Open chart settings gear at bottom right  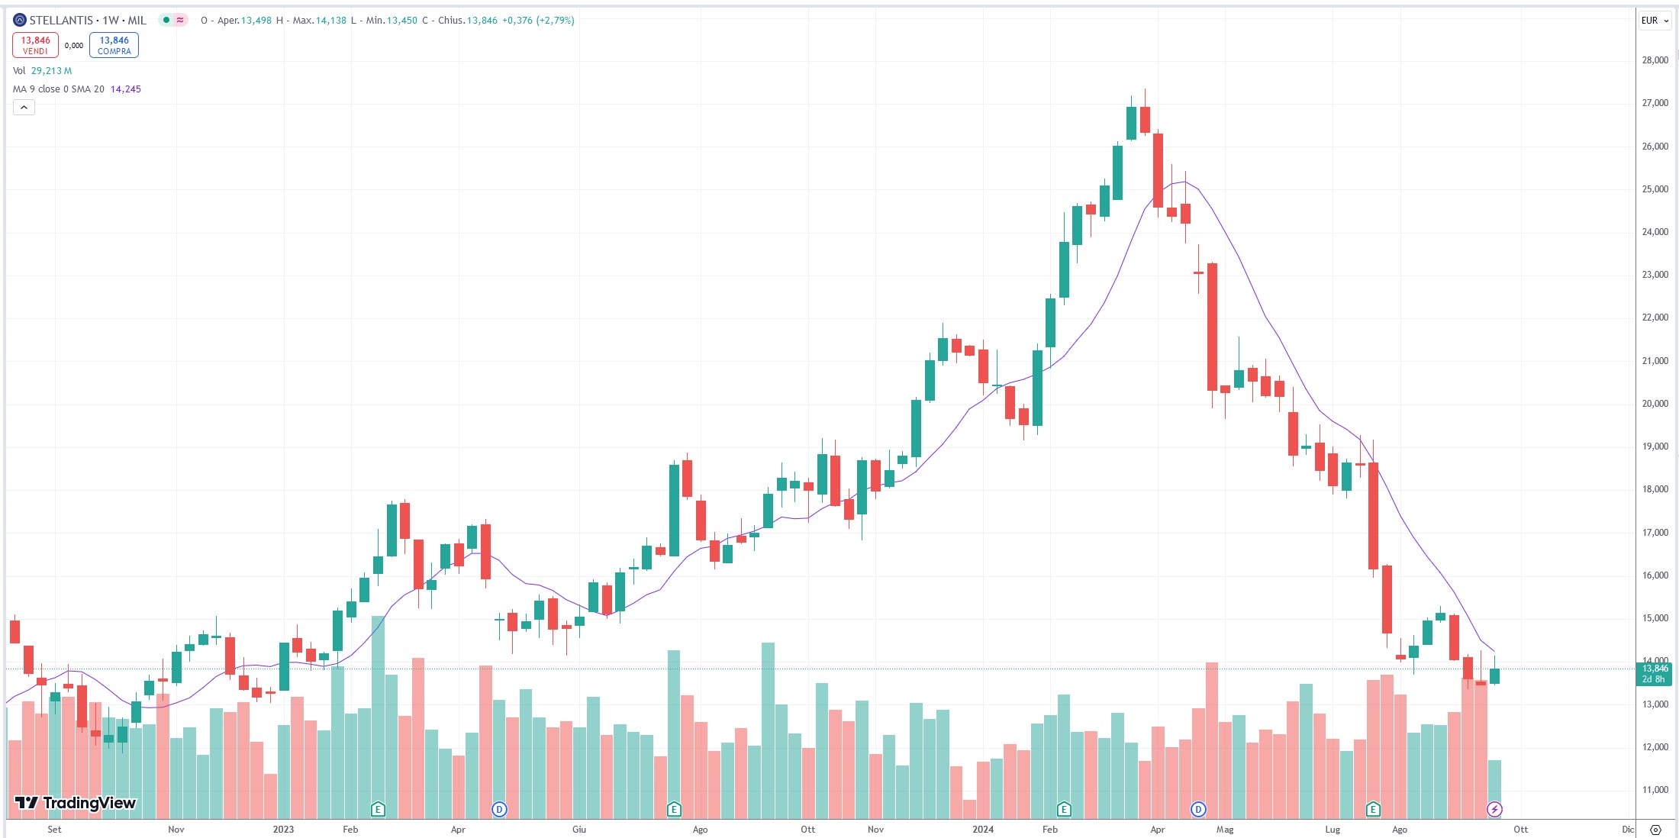pos(1655,830)
